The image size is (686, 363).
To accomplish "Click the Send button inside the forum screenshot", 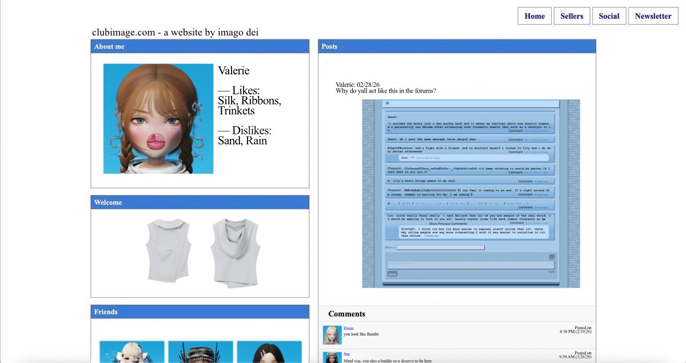I will (393, 274).
